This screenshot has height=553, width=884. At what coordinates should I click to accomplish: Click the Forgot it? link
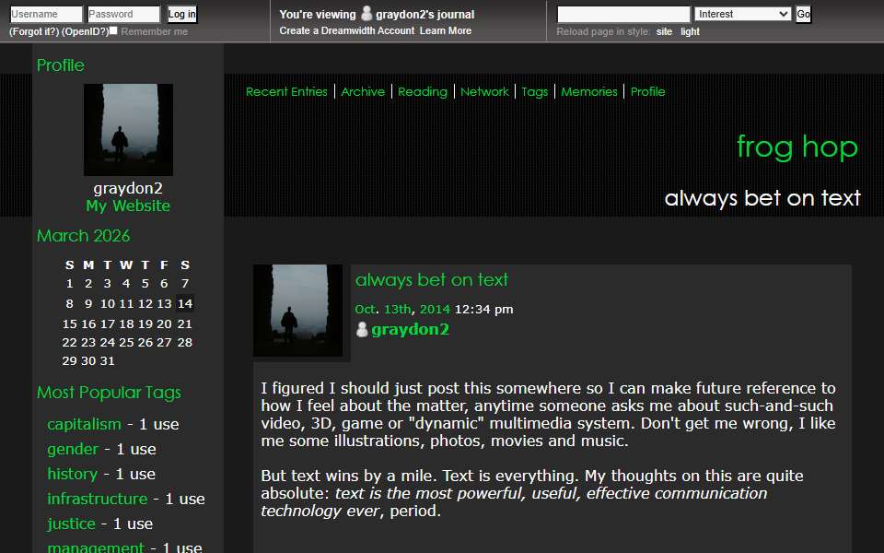point(34,31)
